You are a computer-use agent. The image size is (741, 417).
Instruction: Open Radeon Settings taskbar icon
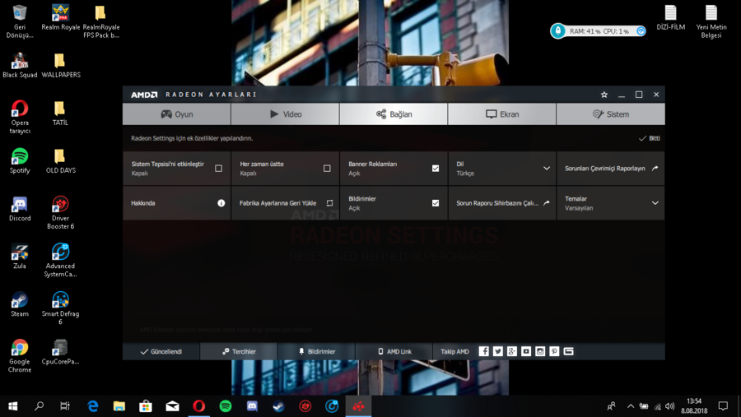(358, 406)
